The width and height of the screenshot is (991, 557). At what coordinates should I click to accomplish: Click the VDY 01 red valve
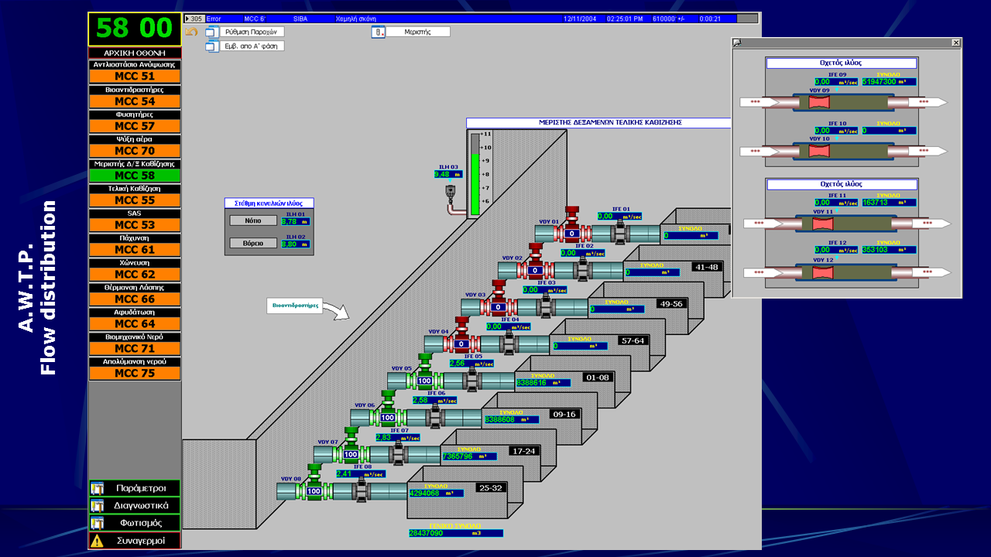[572, 225]
